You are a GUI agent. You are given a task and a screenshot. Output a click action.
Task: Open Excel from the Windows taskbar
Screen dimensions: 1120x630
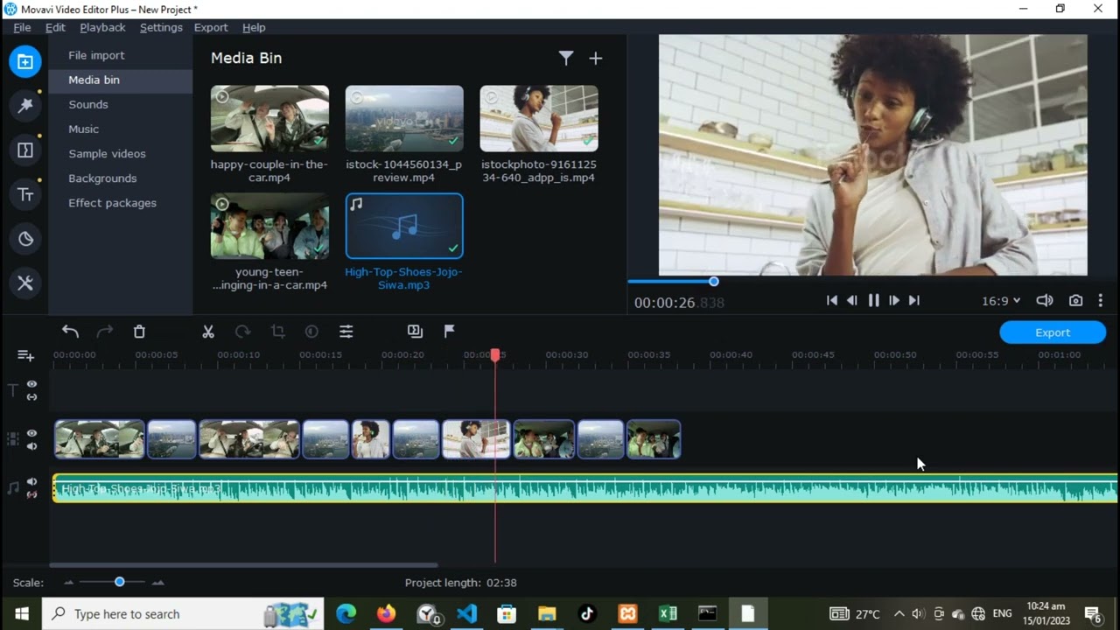point(668,613)
